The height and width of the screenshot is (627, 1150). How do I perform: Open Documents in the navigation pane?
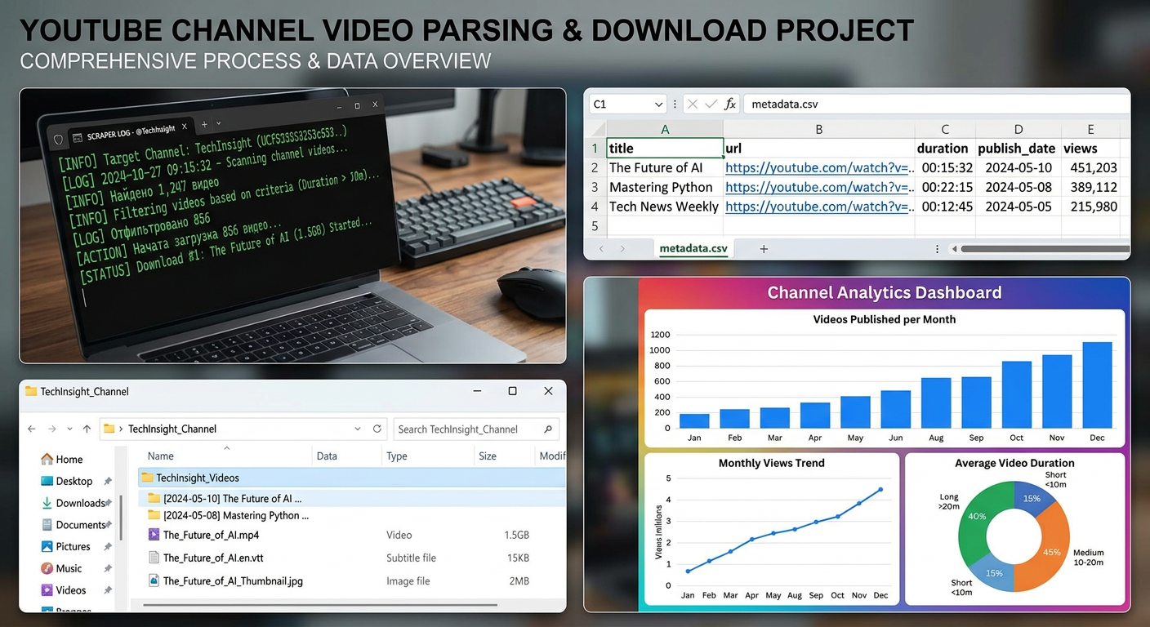pos(74,525)
